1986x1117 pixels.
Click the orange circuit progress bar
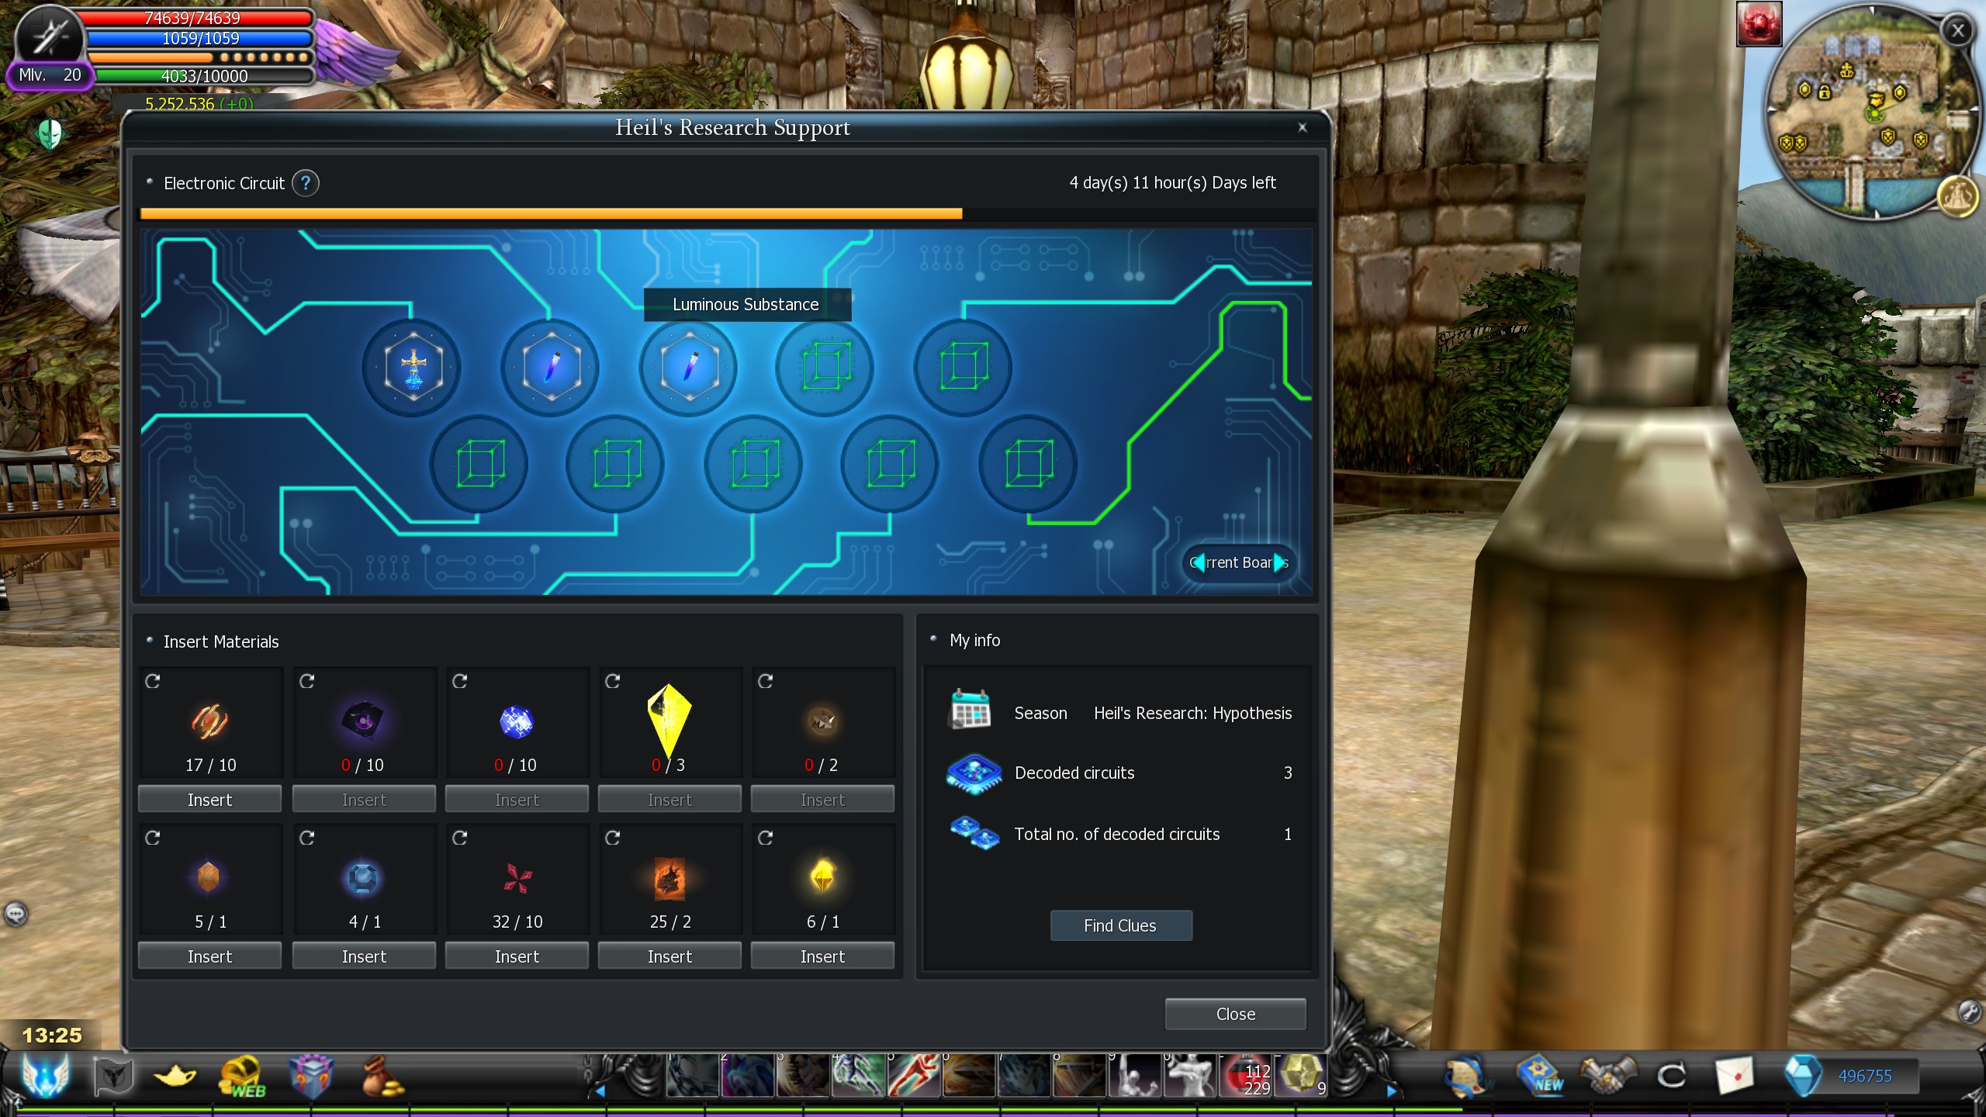[x=551, y=213]
